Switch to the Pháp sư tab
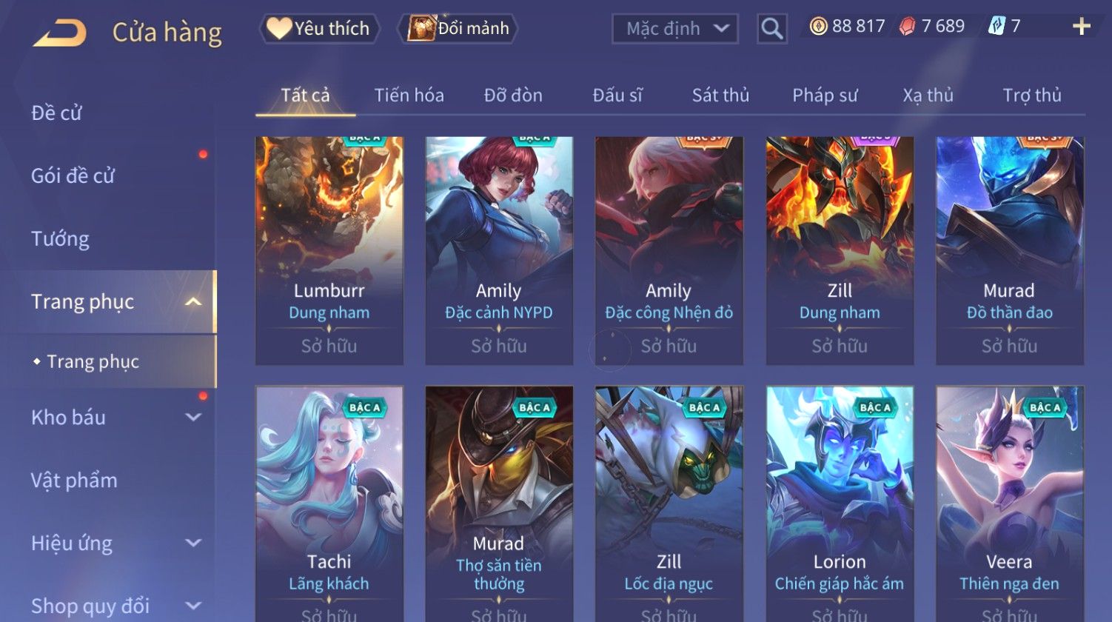Screen dimensions: 1112x622 coord(825,95)
